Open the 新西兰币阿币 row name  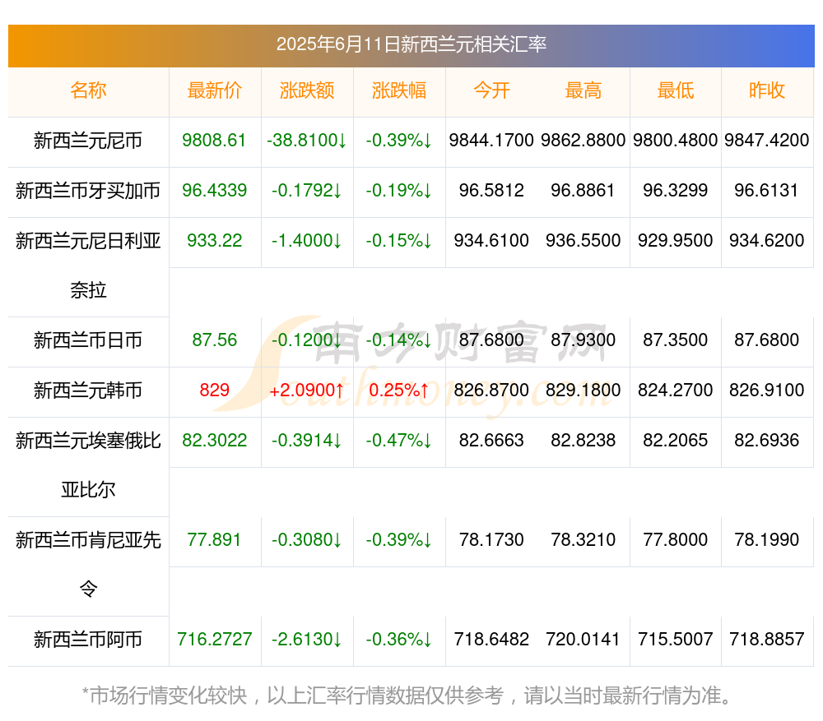tap(88, 640)
